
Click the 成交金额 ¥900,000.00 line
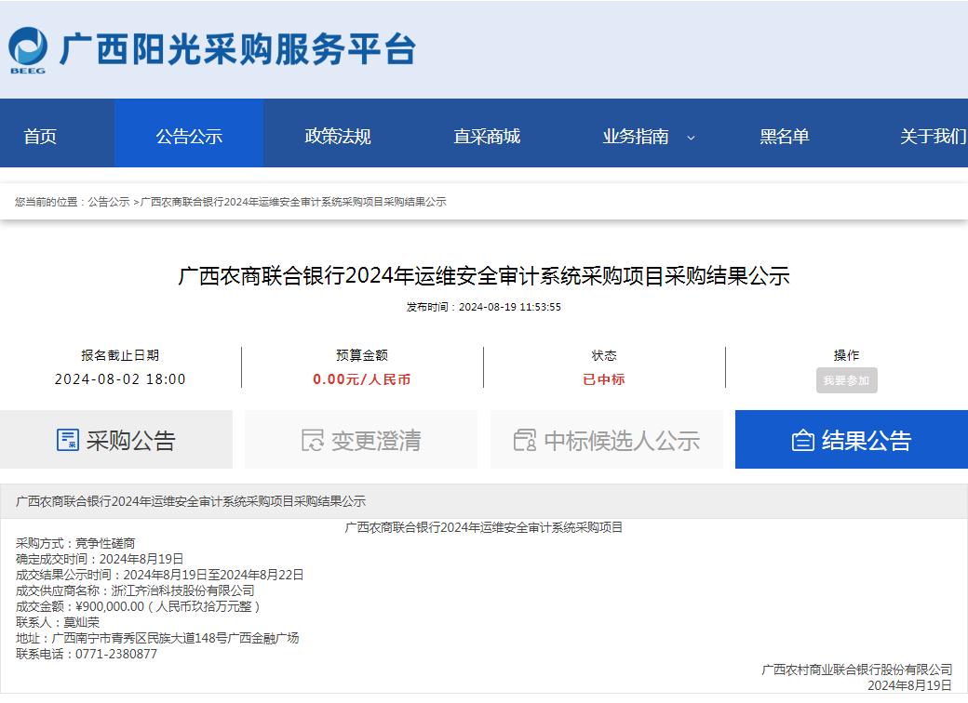click(139, 606)
